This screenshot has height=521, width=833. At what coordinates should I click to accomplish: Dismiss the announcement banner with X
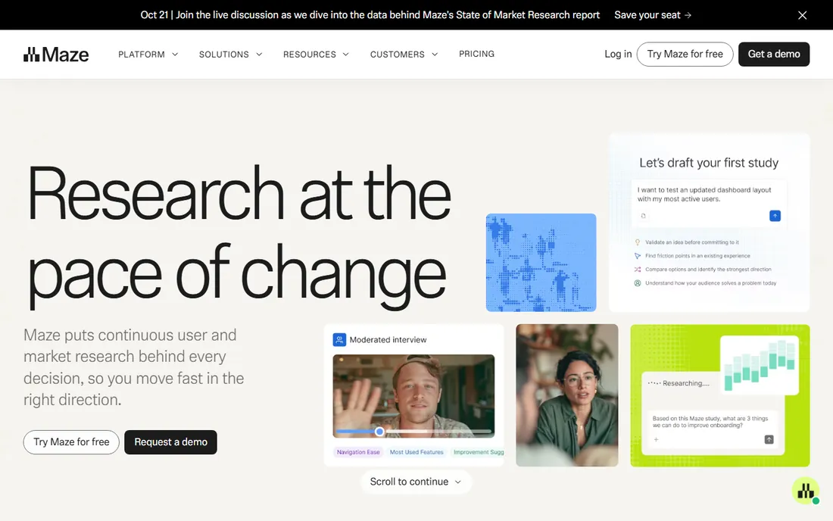(x=802, y=15)
